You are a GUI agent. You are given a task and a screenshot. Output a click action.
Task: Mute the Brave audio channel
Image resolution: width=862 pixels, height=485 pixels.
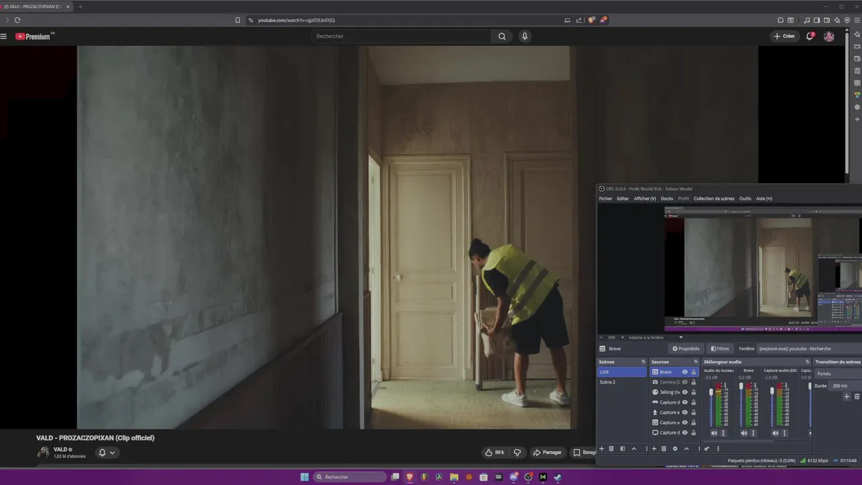pos(743,433)
